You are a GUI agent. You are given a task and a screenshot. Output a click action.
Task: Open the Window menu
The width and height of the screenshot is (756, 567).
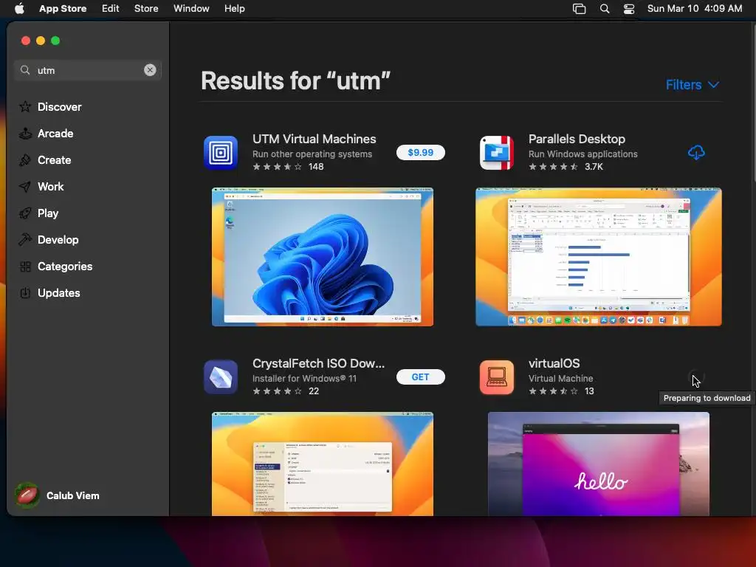coord(191,8)
